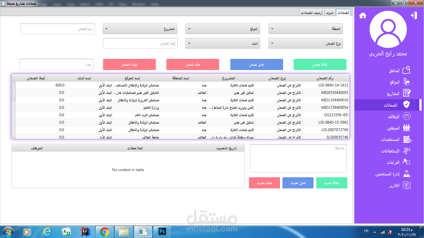Click حذف تحديث red button

point(264,183)
